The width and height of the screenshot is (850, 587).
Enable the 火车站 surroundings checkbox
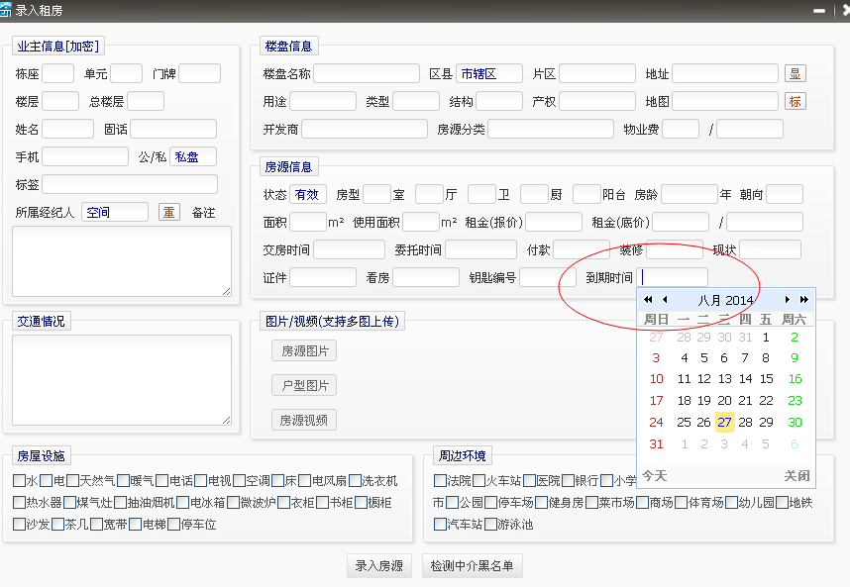click(x=479, y=481)
